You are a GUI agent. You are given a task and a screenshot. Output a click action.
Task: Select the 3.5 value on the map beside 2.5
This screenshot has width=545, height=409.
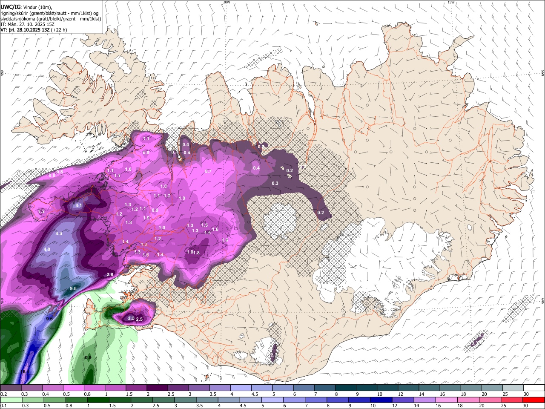point(131,318)
